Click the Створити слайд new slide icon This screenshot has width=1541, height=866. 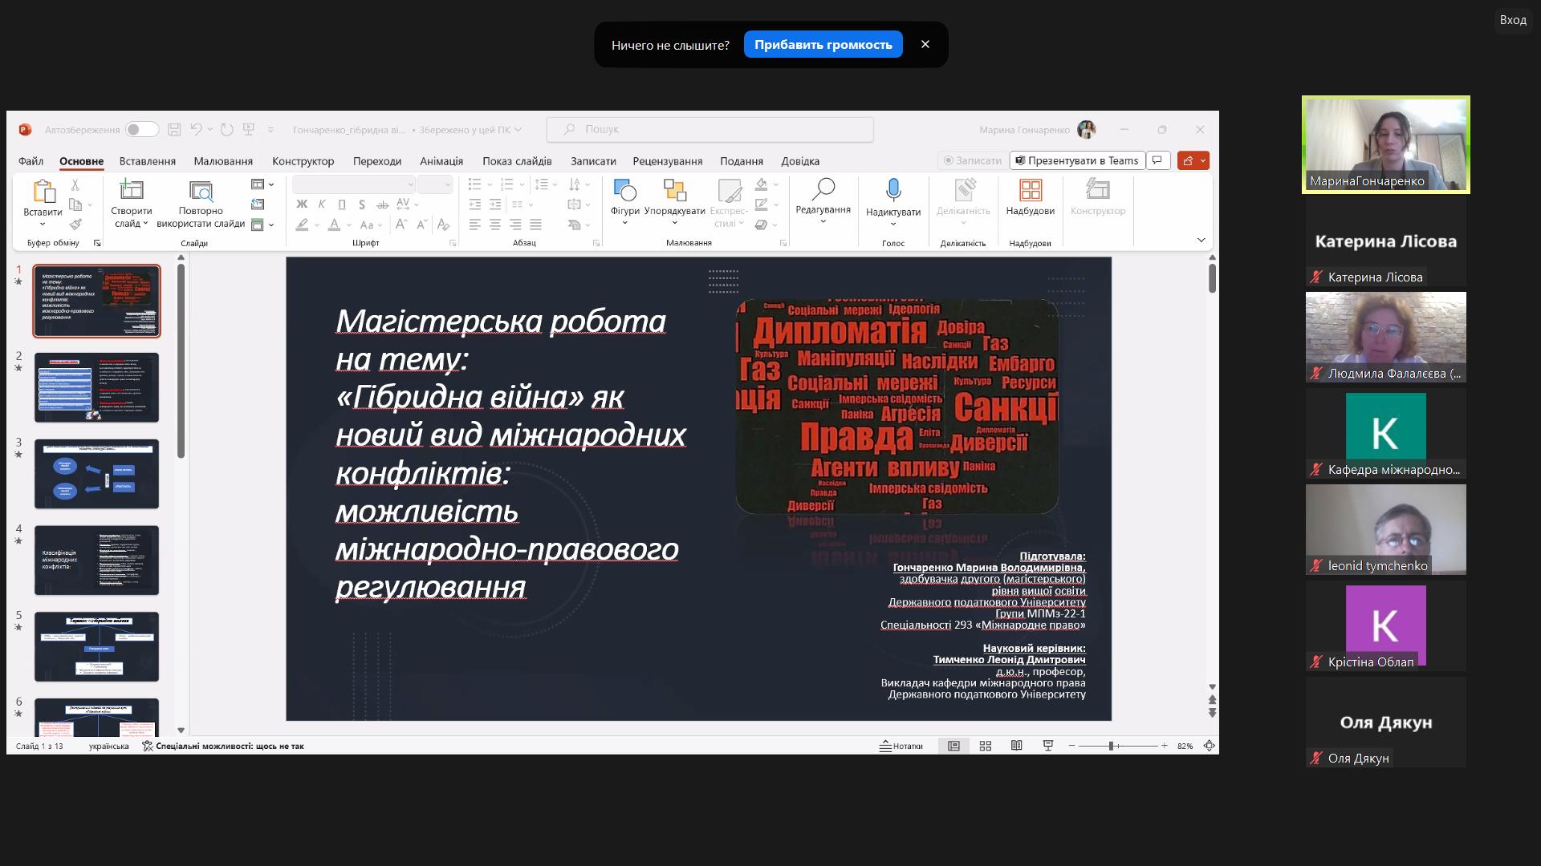coord(131,190)
